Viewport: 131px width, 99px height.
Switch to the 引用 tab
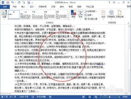[53, 7]
